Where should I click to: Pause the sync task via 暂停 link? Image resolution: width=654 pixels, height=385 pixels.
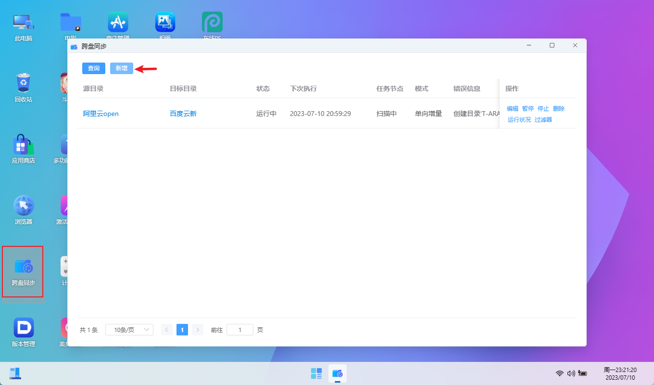coord(528,108)
